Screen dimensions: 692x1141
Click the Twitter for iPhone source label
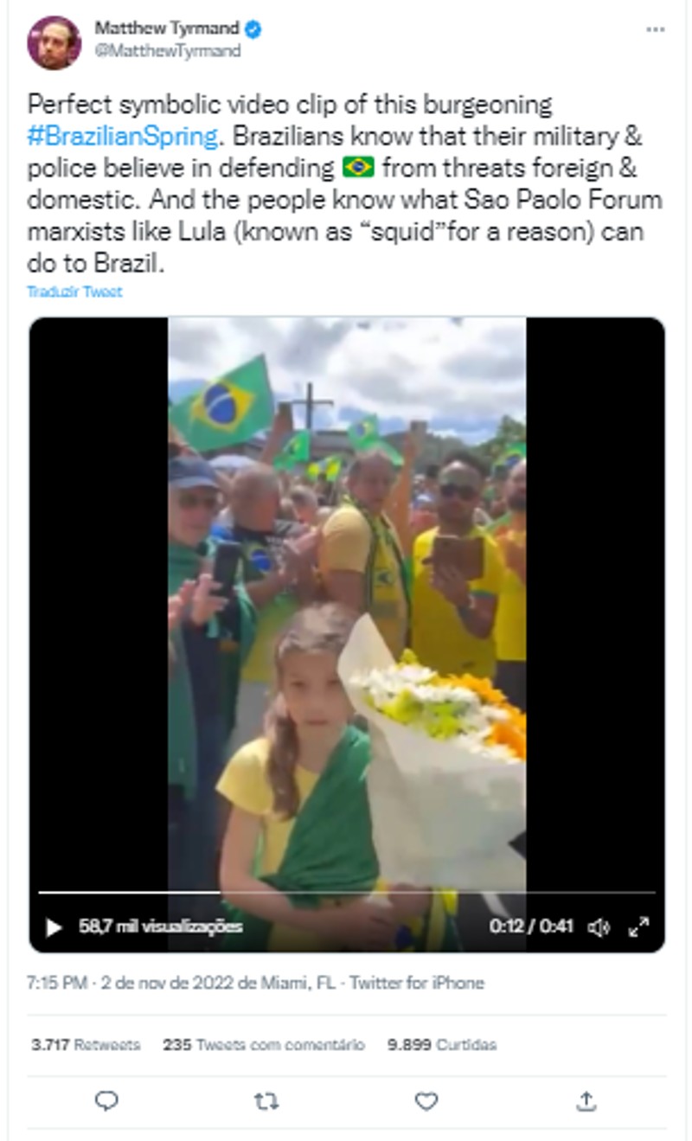tap(417, 983)
